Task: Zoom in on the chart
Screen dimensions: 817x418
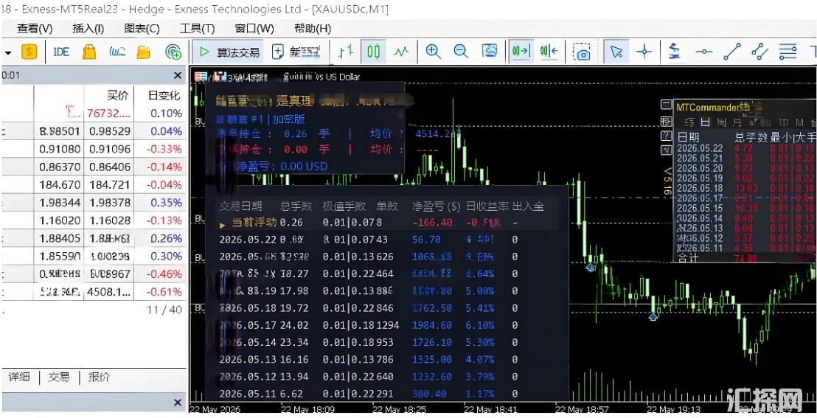Action: coord(433,51)
